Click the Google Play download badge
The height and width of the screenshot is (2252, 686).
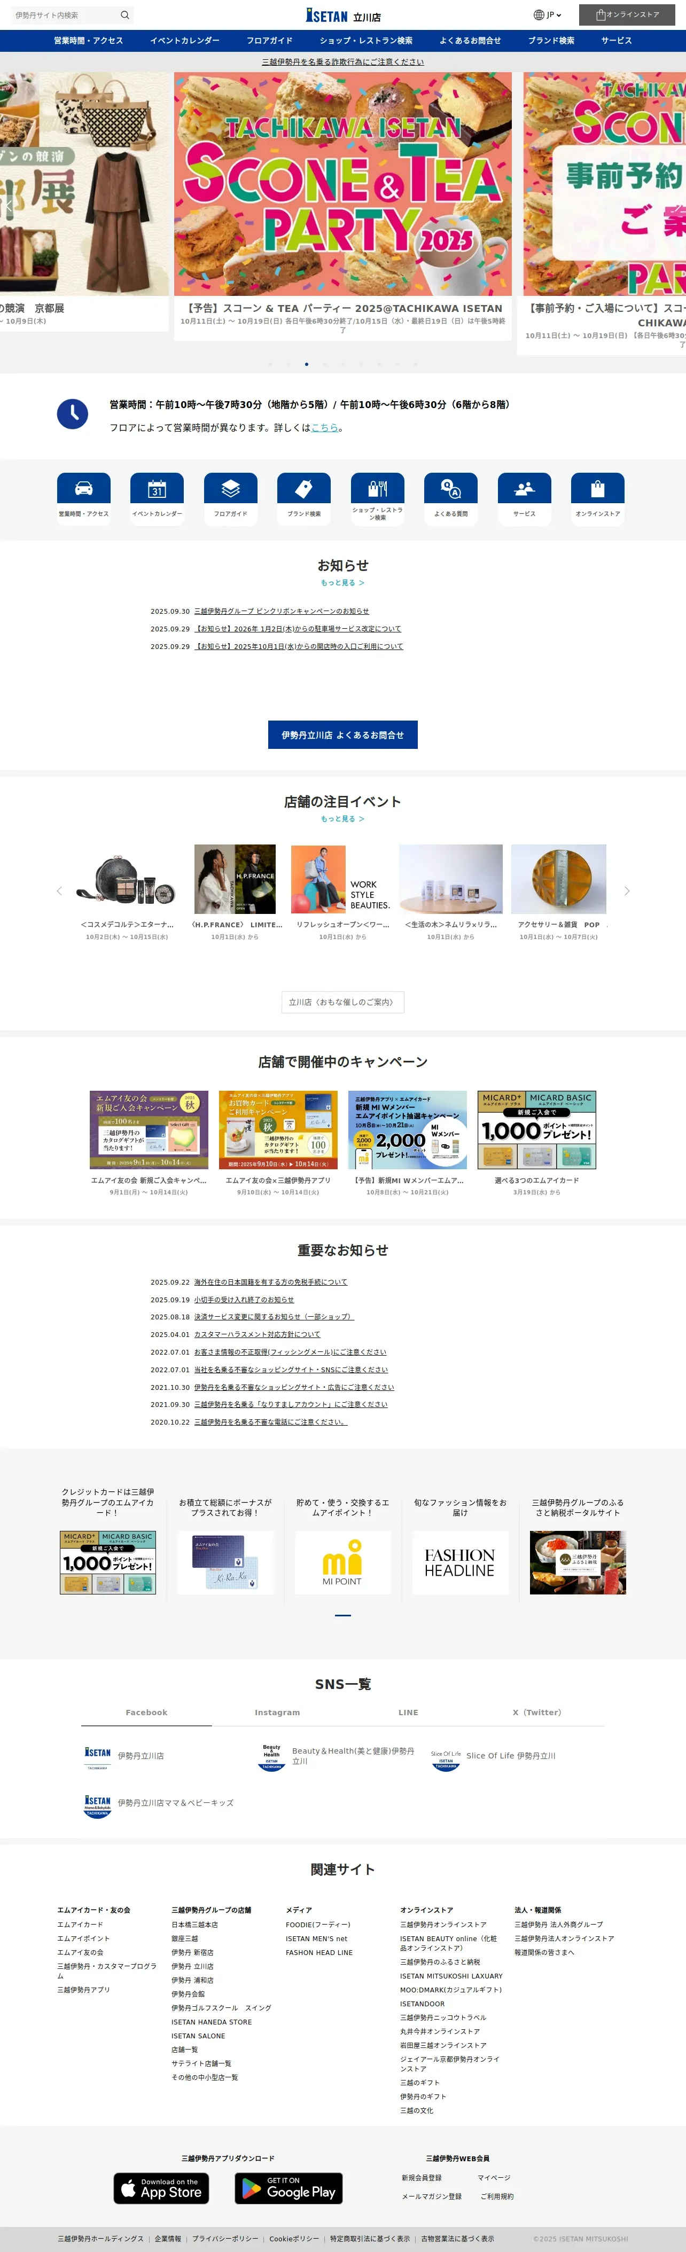coord(289,2187)
